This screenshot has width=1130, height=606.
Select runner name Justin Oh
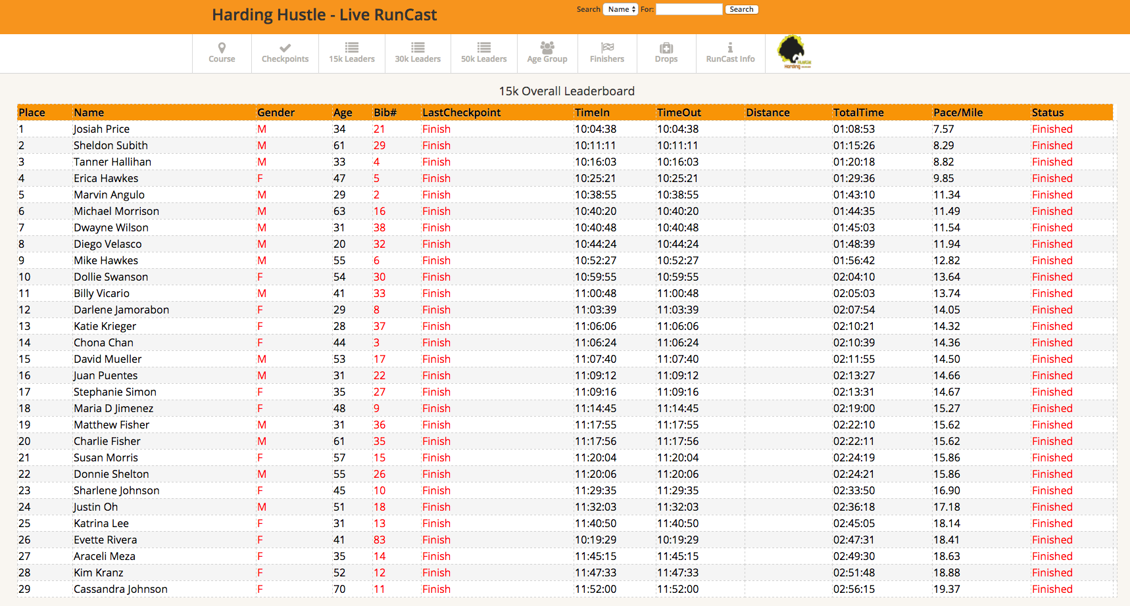[x=96, y=507]
